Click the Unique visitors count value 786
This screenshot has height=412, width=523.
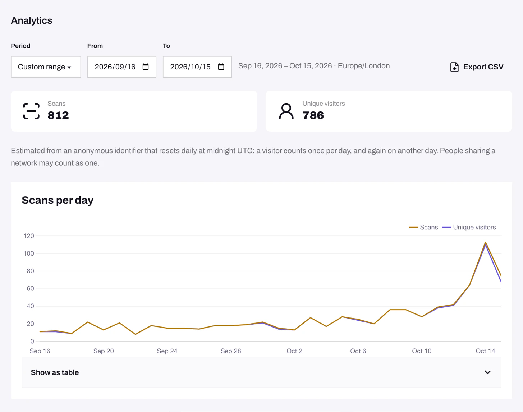[x=313, y=115]
